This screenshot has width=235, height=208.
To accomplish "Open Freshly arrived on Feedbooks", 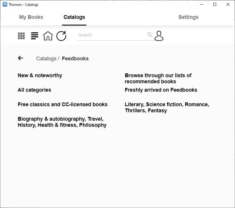I will tap(161, 90).
